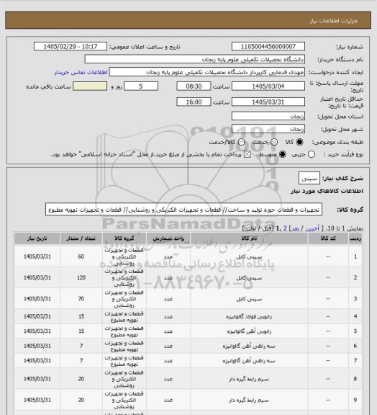Choose the متوسط purchase type radio
This screenshot has height=415, width=377.
point(283,154)
